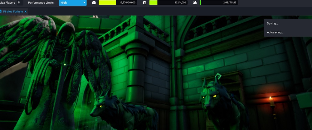The height and width of the screenshot is (130, 312).
Task: Open the Performance Limits dropdown set to High
Action: point(73,3)
